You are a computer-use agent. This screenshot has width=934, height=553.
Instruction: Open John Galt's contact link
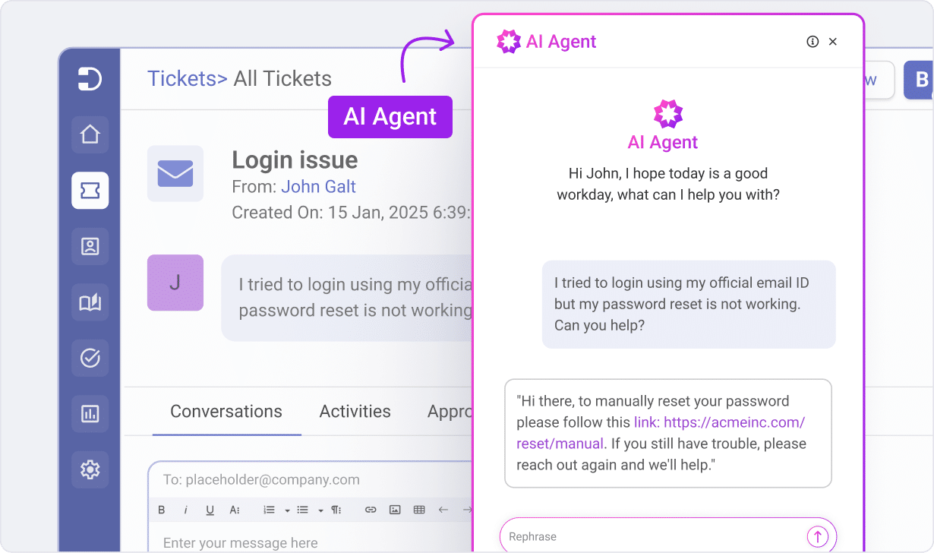point(318,186)
